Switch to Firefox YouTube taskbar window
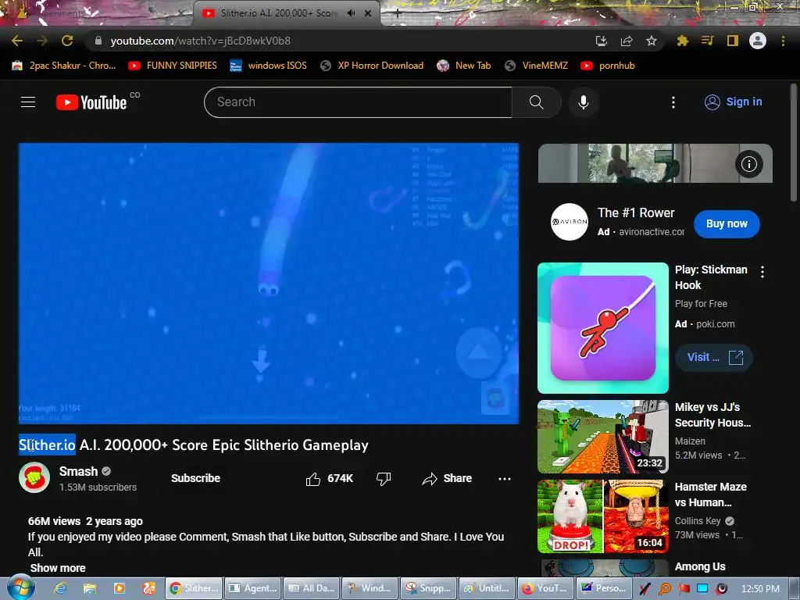The image size is (800, 600). (545, 588)
